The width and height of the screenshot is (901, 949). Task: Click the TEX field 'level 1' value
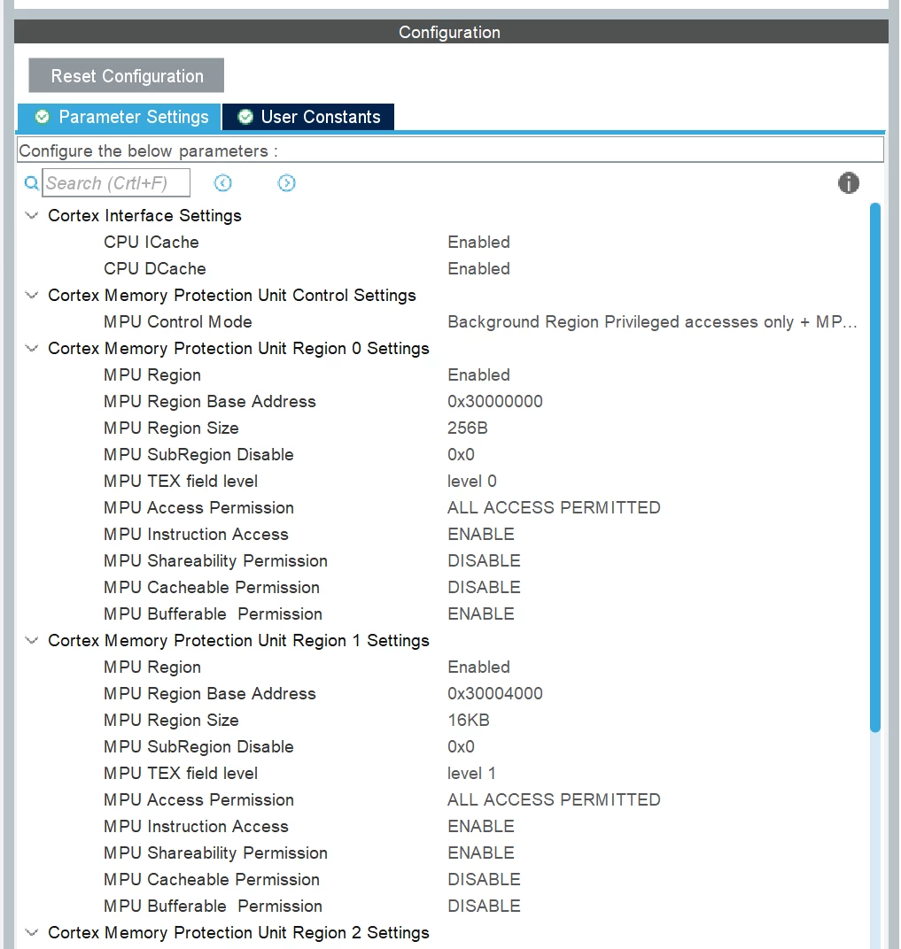[471, 774]
